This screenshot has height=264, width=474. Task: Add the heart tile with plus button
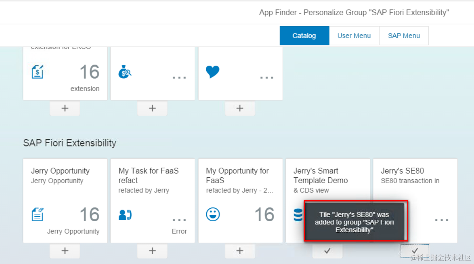[x=240, y=108]
